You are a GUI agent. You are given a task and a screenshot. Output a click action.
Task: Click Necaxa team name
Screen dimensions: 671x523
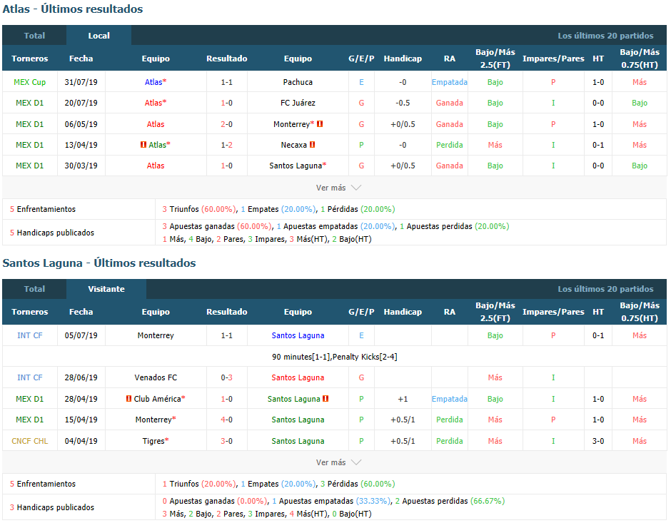(x=293, y=145)
